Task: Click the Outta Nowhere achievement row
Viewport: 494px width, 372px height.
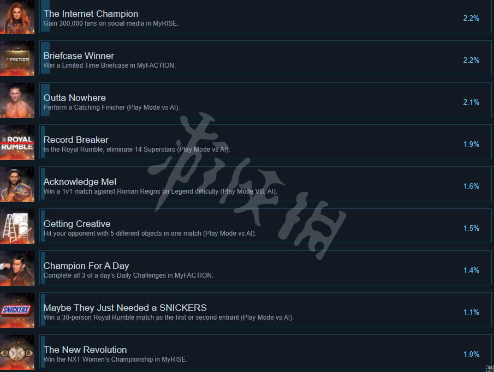Action: [x=265, y=100]
